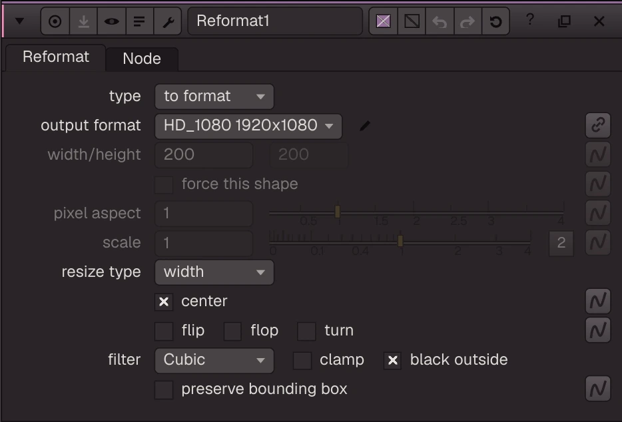Open animation menu for scale row
The image size is (622, 422).
click(598, 242)
